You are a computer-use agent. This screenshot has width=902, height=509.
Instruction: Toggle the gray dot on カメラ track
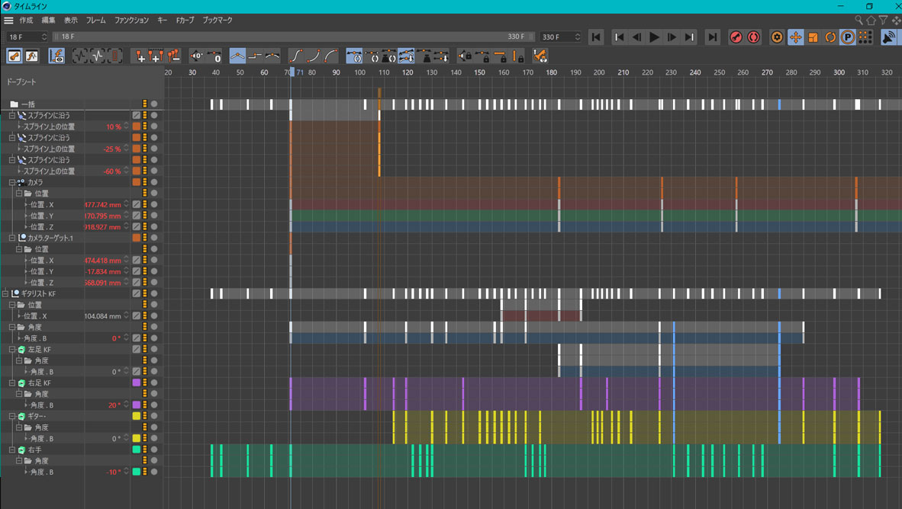click(x=154, y=182)
